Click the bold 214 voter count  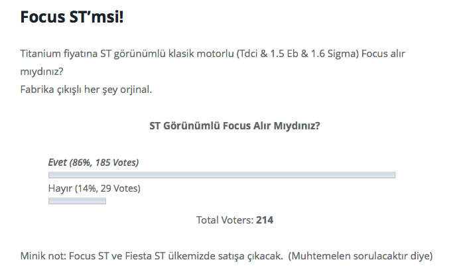pos(265,220)
